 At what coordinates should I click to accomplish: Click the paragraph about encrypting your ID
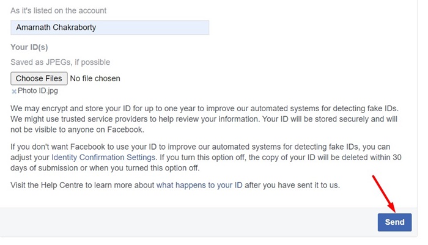205,119
